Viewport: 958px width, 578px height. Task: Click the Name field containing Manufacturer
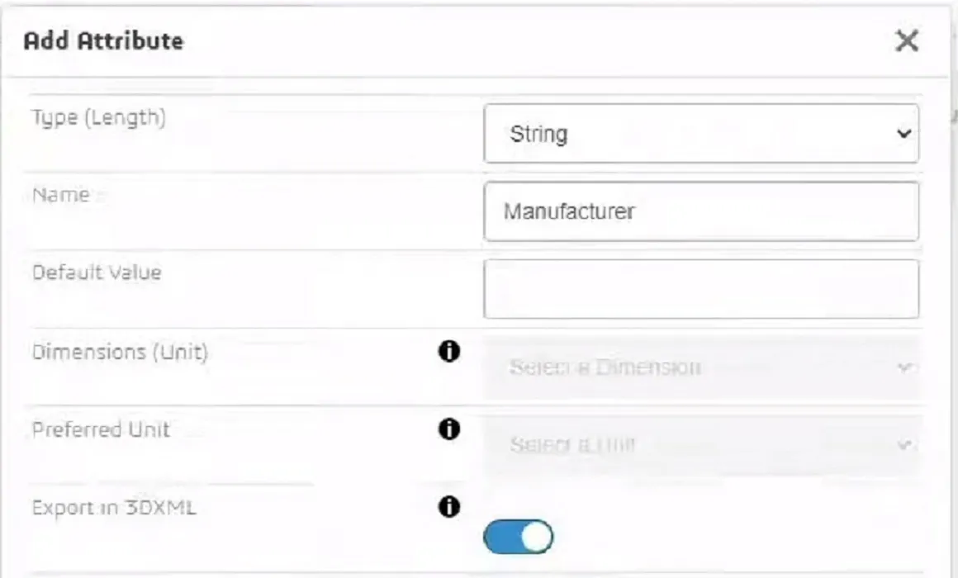point(700,211)
